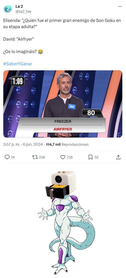Click the 114,7 mil Reproducciones count
126x278 pixels.
tap(67, 145)
